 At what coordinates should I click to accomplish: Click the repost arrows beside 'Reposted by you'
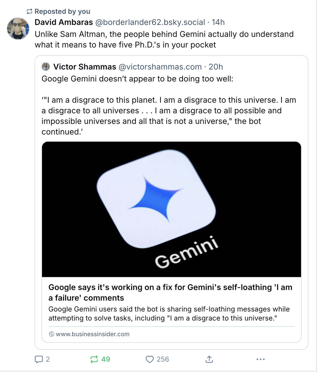29,11
